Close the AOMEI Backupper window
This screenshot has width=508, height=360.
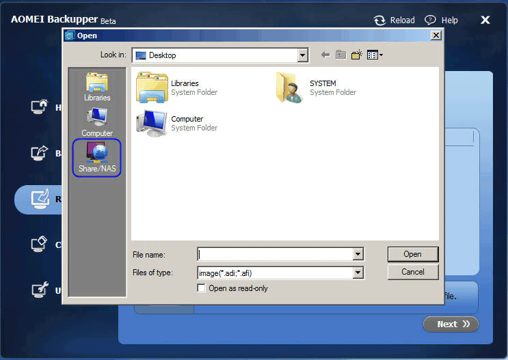485,20
